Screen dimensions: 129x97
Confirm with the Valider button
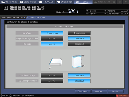tap(116, 91)
